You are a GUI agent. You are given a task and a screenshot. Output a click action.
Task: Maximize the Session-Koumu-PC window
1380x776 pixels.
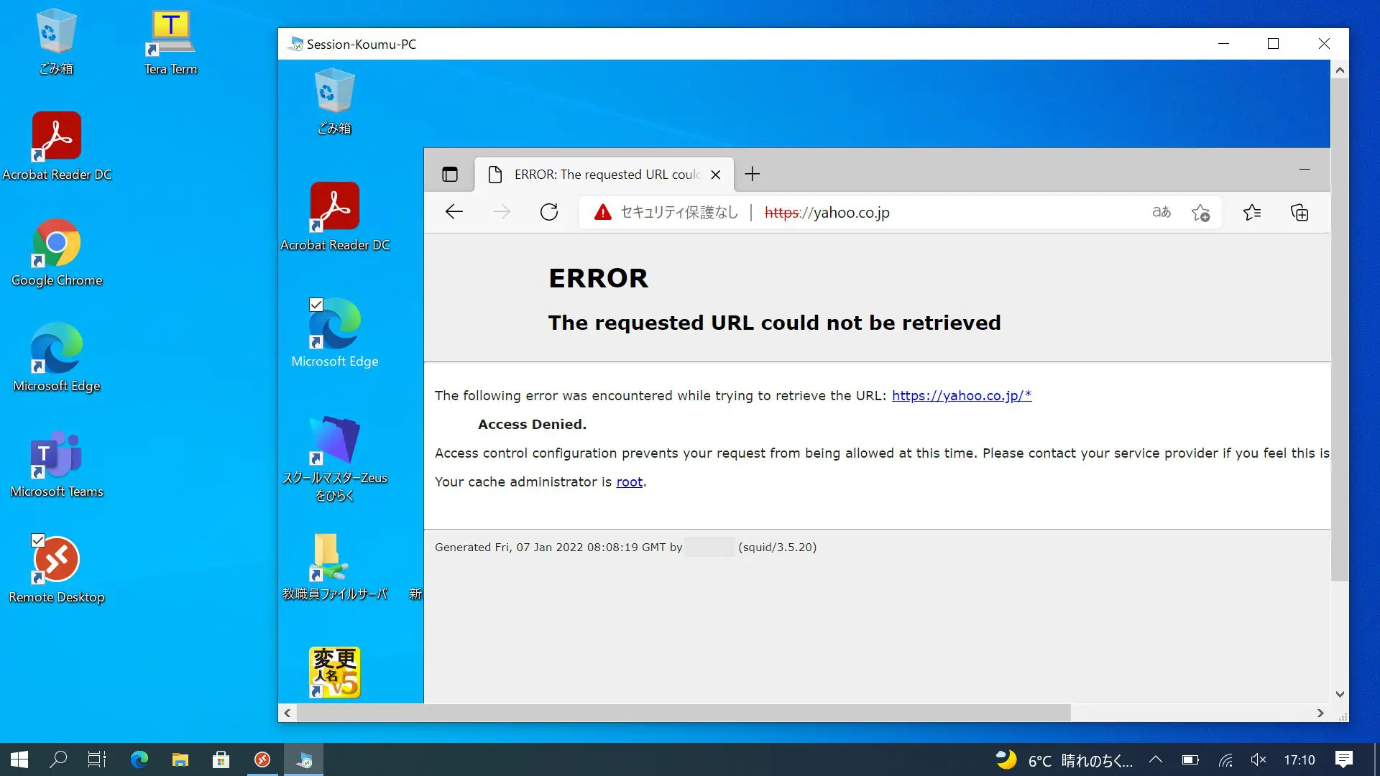coord(1273,44)
